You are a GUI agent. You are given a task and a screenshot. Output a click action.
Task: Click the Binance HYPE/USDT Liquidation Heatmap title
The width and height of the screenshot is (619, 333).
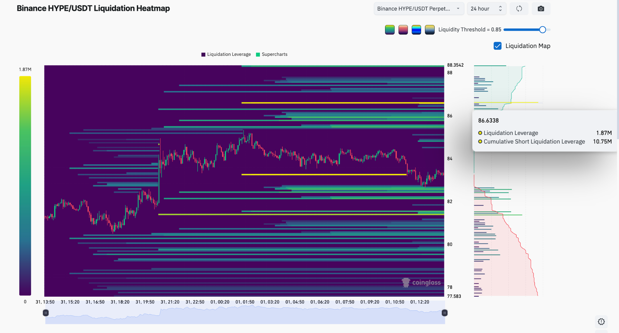pos(93,8)
